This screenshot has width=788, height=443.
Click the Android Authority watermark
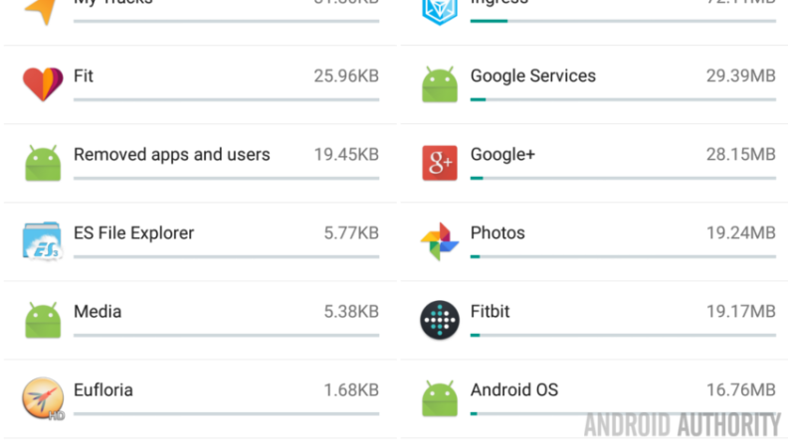pyautogui.click(x=682, y=425)
